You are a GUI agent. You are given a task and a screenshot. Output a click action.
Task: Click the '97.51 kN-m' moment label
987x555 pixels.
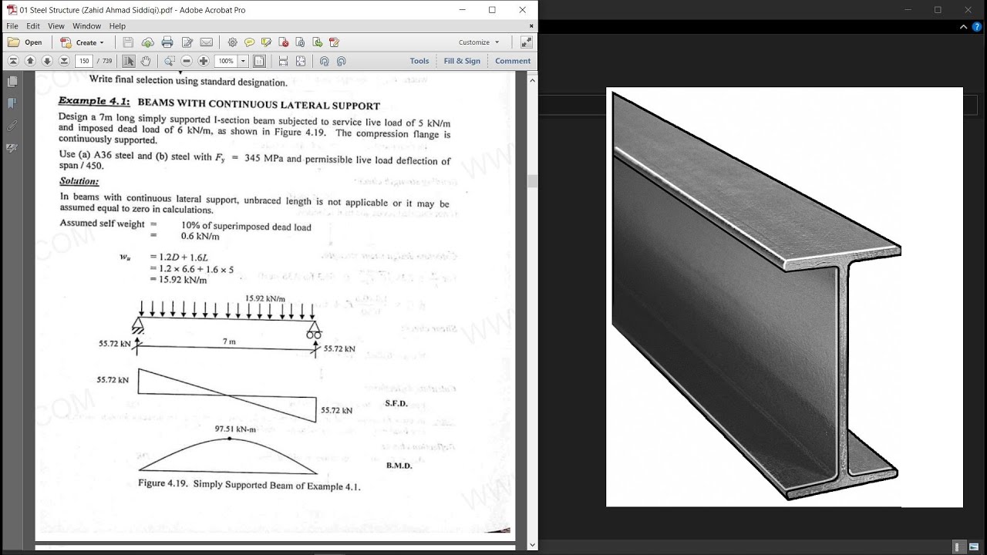point(235,429)
